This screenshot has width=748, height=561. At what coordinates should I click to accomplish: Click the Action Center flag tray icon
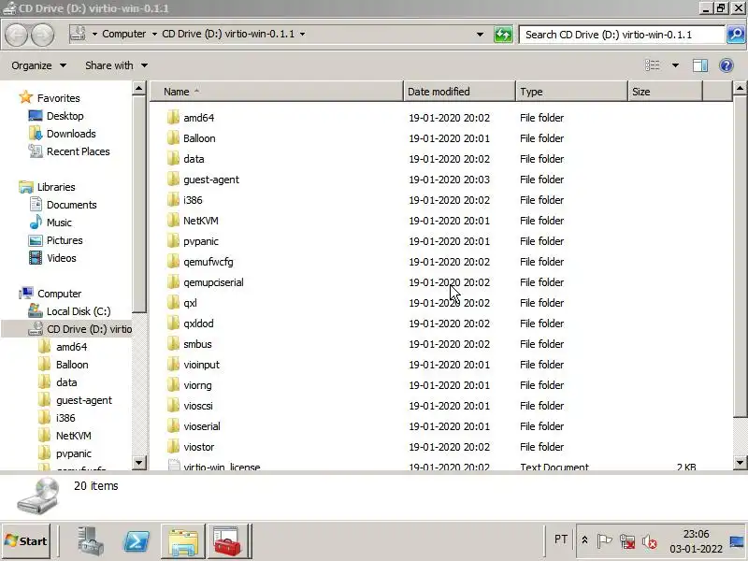click(604, 541)
